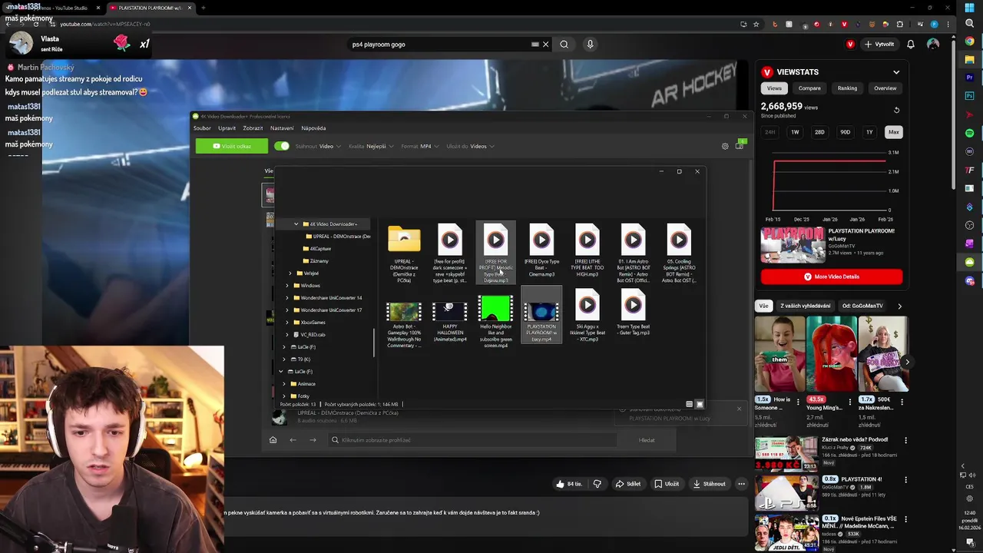The image size is (983, 553).
Task: Click the in-app browser home icon
Action: (273, 440)
